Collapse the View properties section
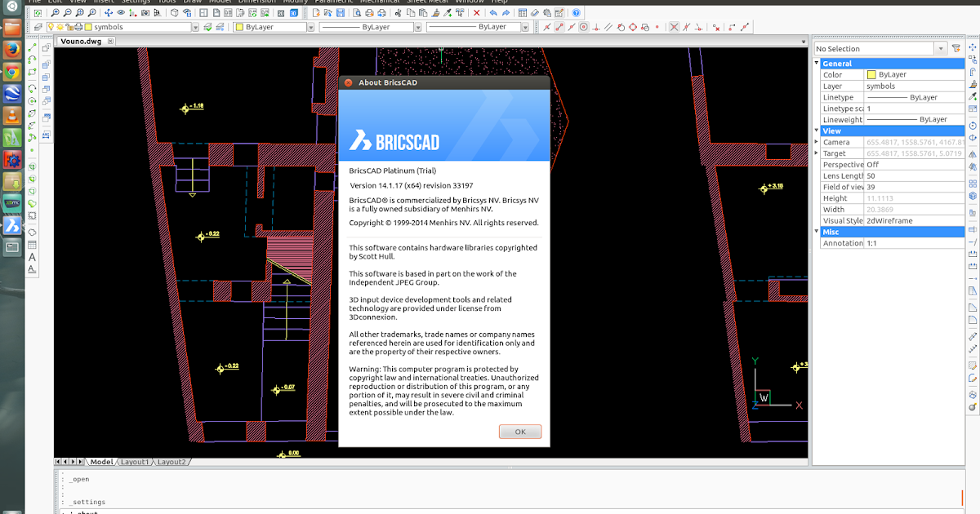Screen dimensions: 980x514 point(817,131)
